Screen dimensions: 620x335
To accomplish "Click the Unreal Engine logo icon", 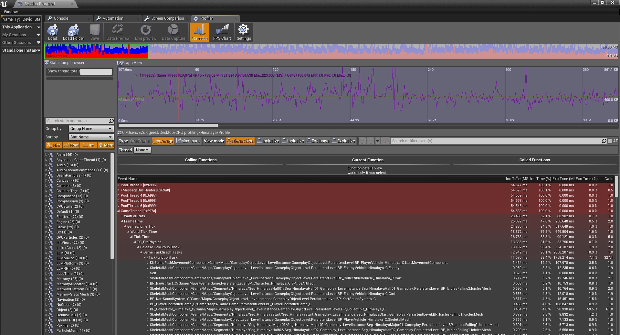I will (x=4, y=4).
